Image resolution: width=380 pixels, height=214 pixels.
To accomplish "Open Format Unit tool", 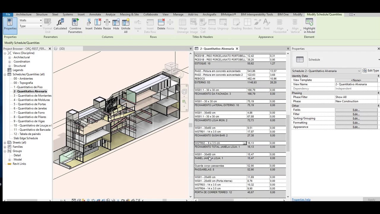I will click(x=47, y=26).
